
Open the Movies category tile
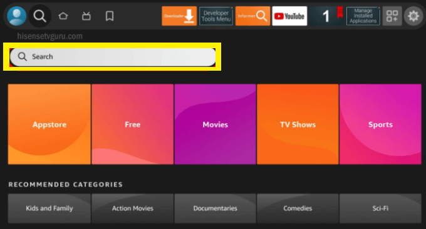pyautogui.click(x=215, y=125)
